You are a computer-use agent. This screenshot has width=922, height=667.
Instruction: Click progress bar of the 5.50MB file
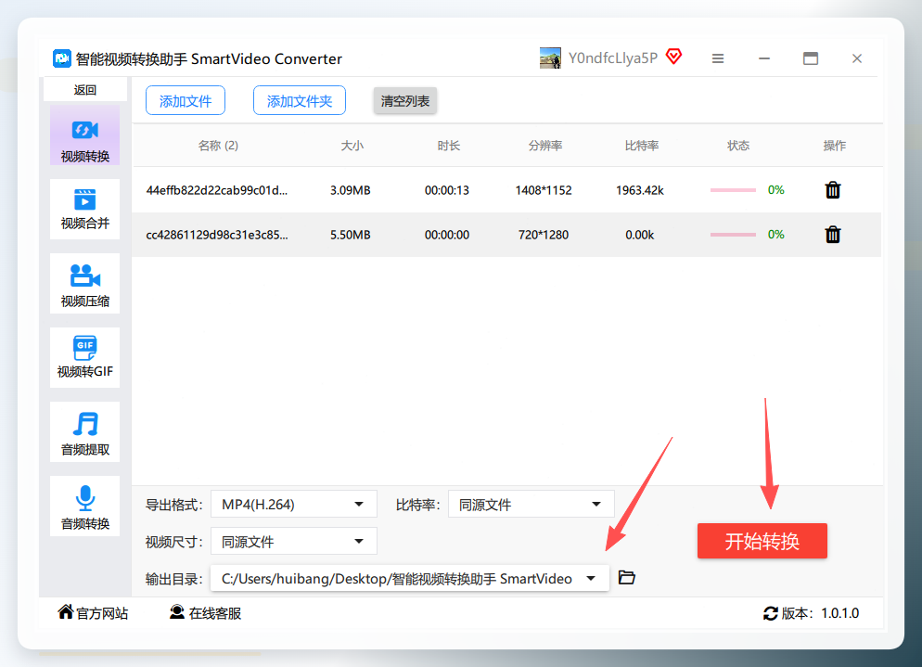tap(733, 235)
